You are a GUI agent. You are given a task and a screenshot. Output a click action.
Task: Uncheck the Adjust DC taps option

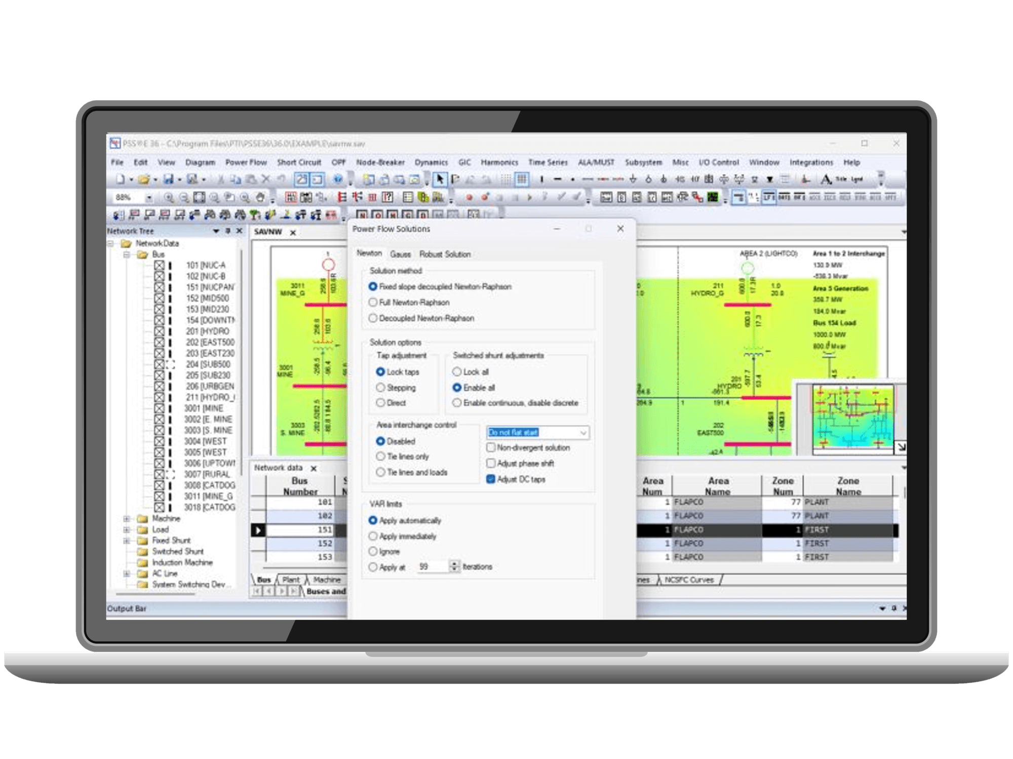click(x=490, y=480)
